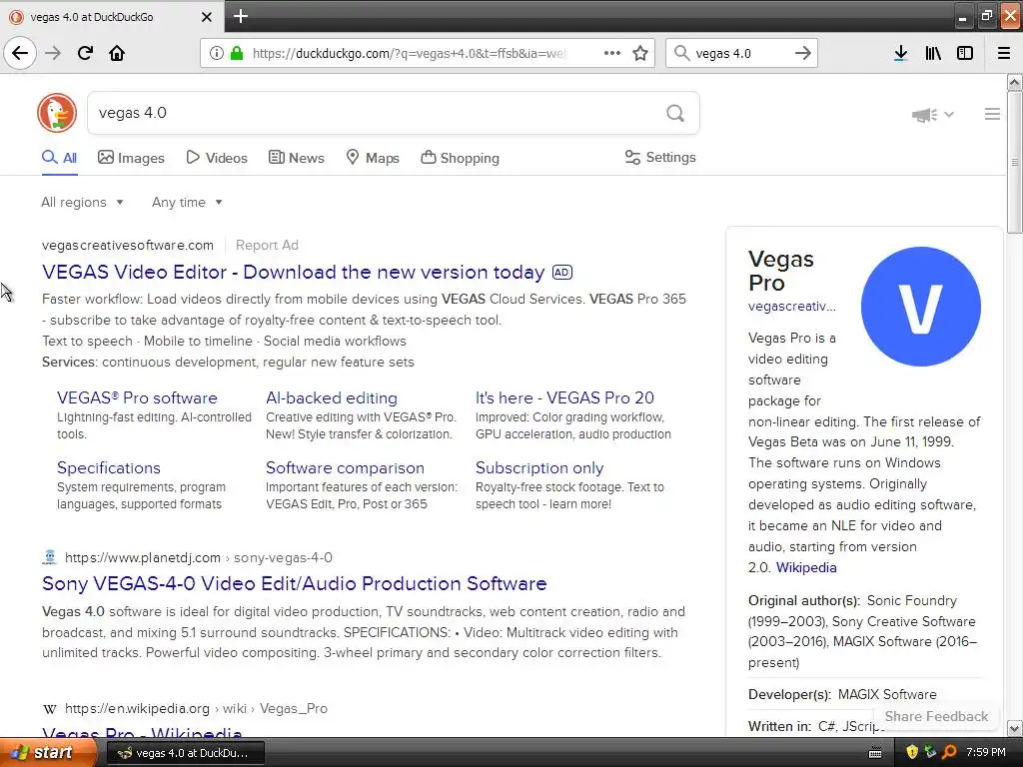Close the vegas 4.0 tab
The height and width of the screenshot is (767, 1023).
tap(206, 17)
